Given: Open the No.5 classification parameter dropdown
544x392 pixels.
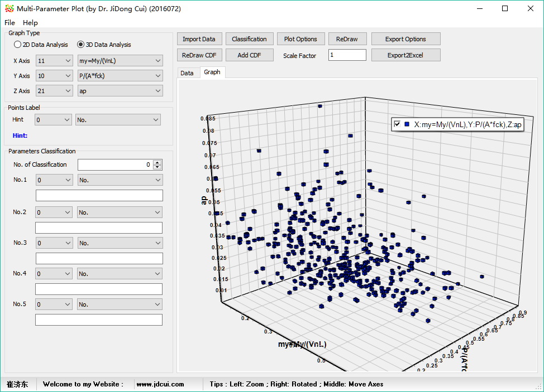Looking at the screenshot, I should coord(120,304).
